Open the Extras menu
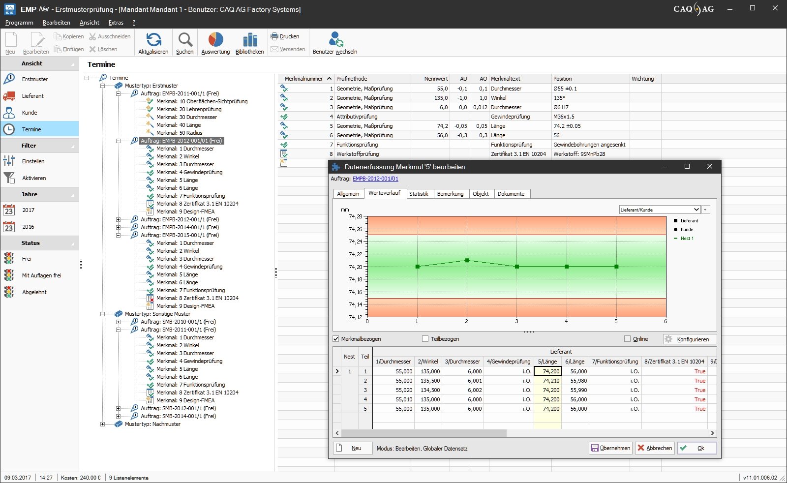787x483 pixels. click(x=116, y=23)
